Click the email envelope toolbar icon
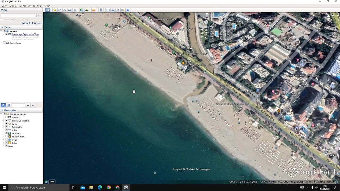340x191 pixels. click(x=108, y=10)
